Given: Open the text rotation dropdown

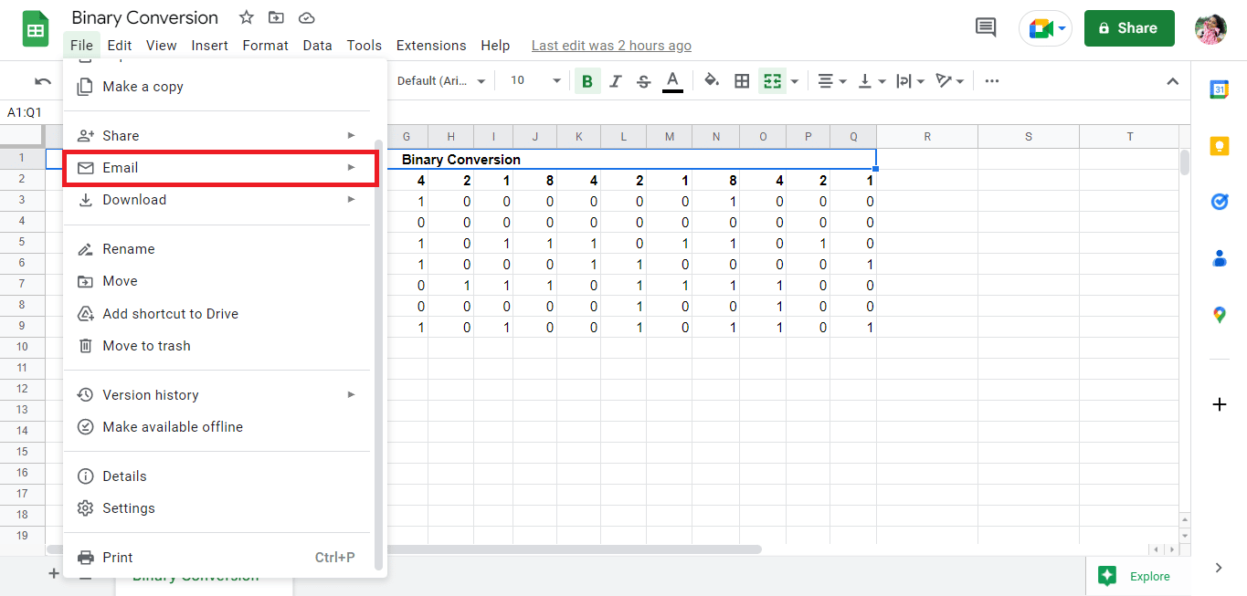Looking at the screenshot, I should pyautogui.click(x=949, y=81).
